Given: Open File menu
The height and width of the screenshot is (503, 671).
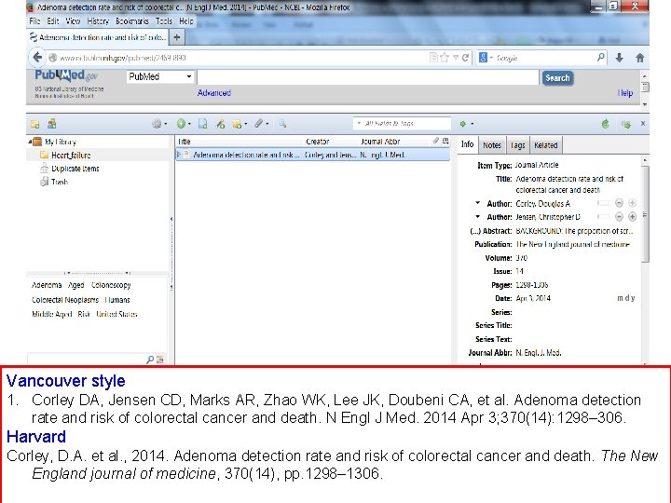Looking at the screenshot, I should (x=34, y=20).
